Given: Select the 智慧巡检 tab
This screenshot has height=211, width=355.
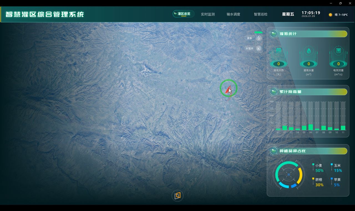Looking at the screenshot, I should point(261,14).
